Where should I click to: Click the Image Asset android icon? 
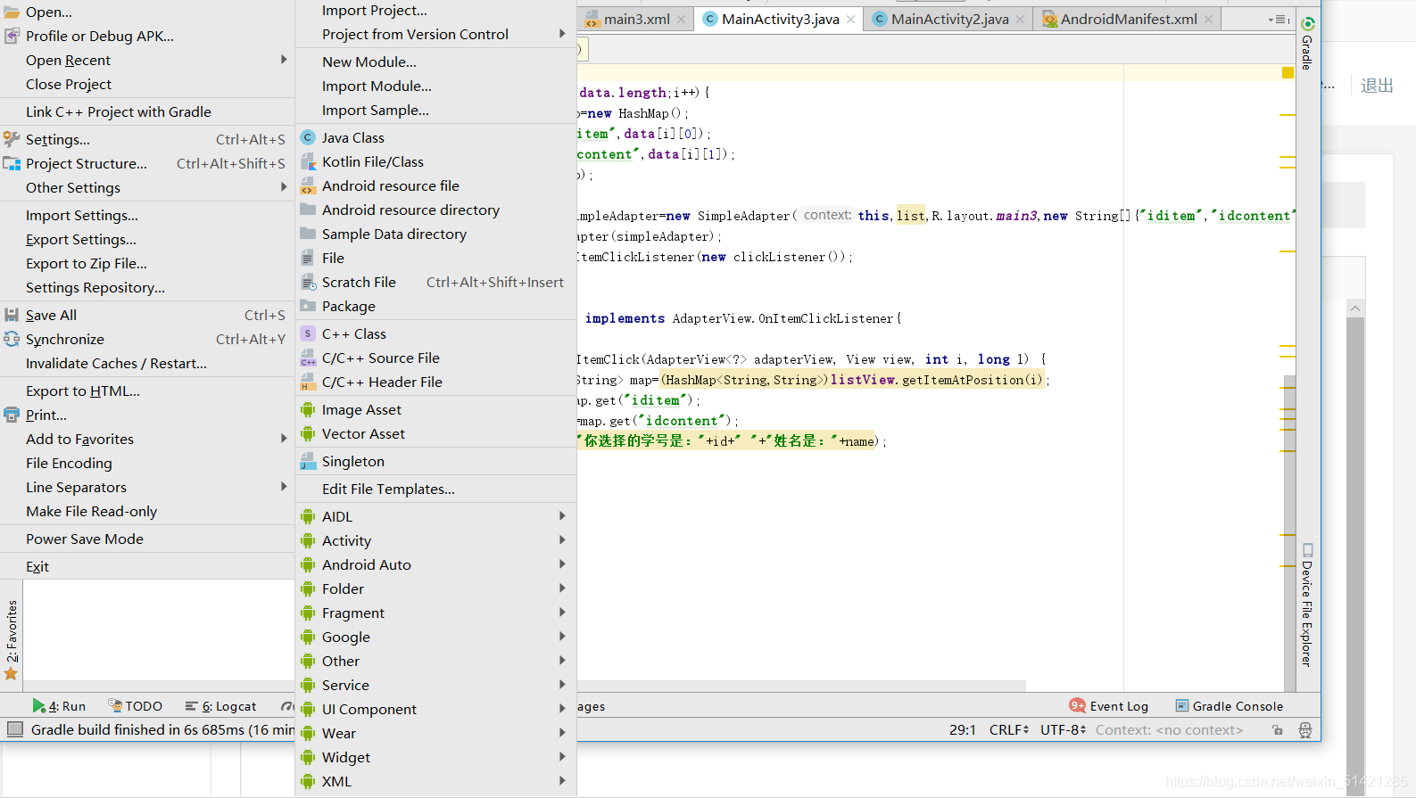pos(308,409)
